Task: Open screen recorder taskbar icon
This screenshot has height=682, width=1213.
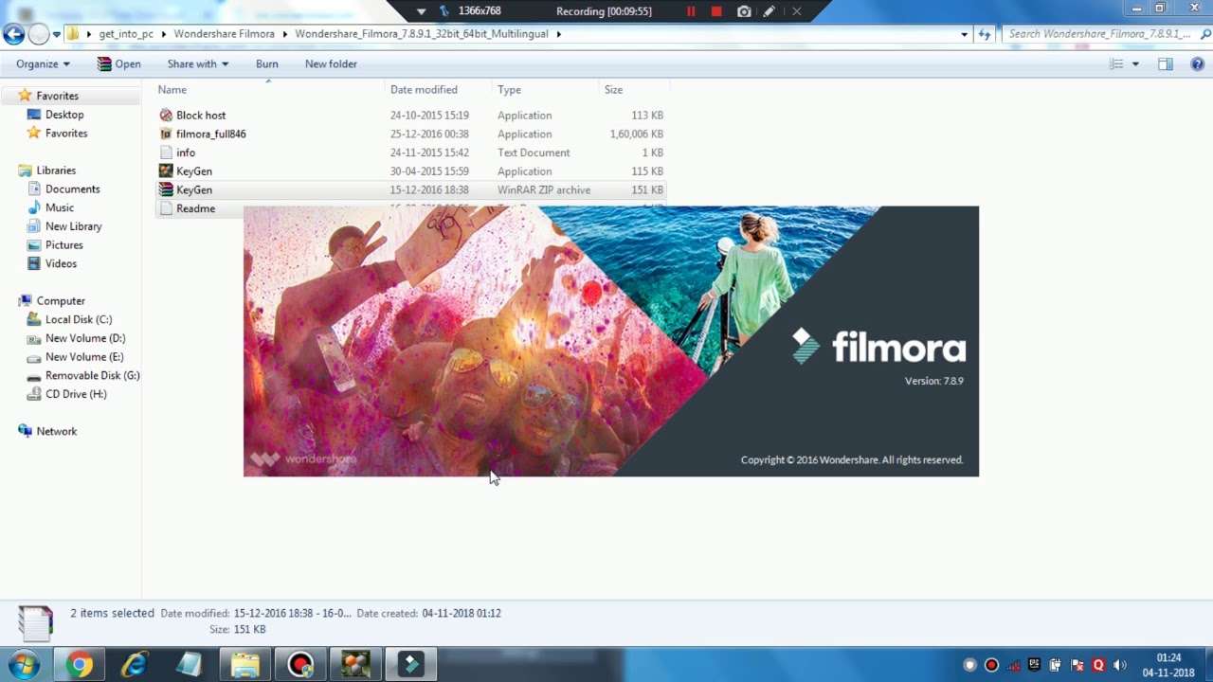Action: point(300,664)
